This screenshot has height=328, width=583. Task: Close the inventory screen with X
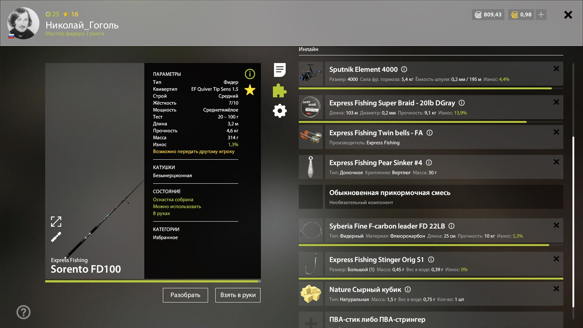point(568,15)
